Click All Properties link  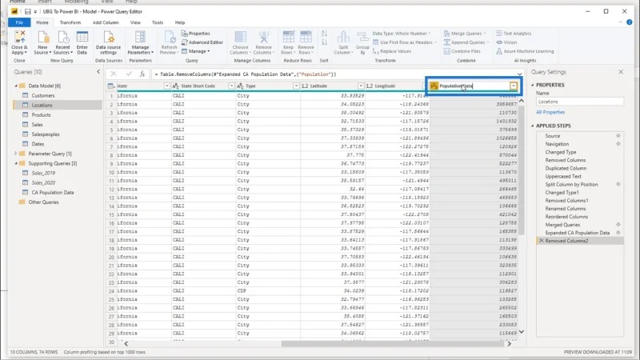tap(550, 112)
